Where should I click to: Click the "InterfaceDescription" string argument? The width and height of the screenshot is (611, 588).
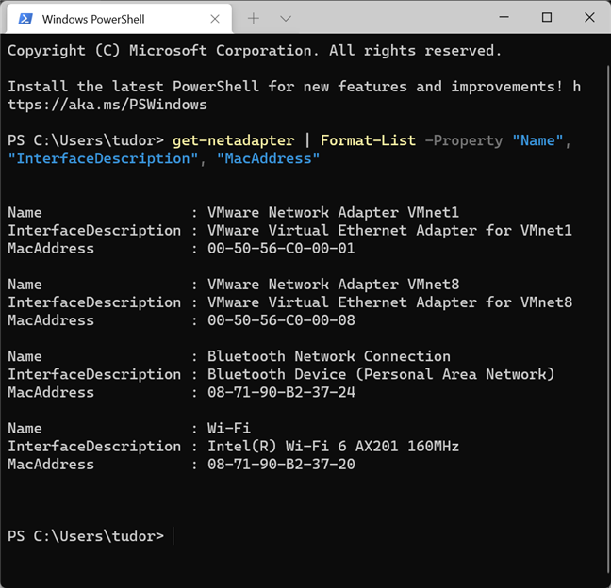103,158
